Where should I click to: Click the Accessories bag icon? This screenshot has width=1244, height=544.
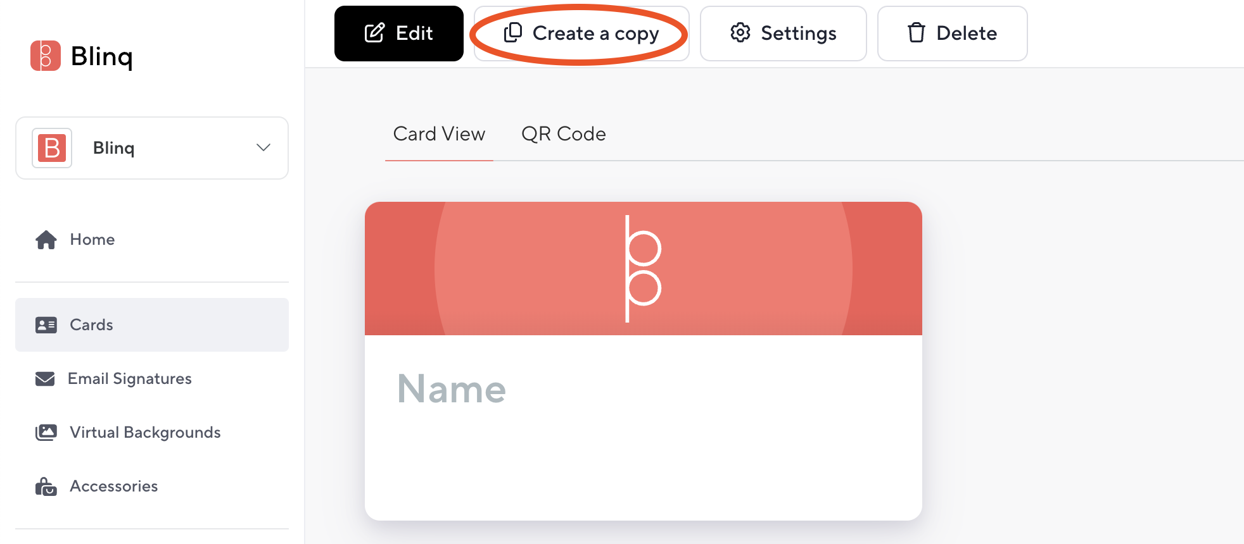point(46,486)
